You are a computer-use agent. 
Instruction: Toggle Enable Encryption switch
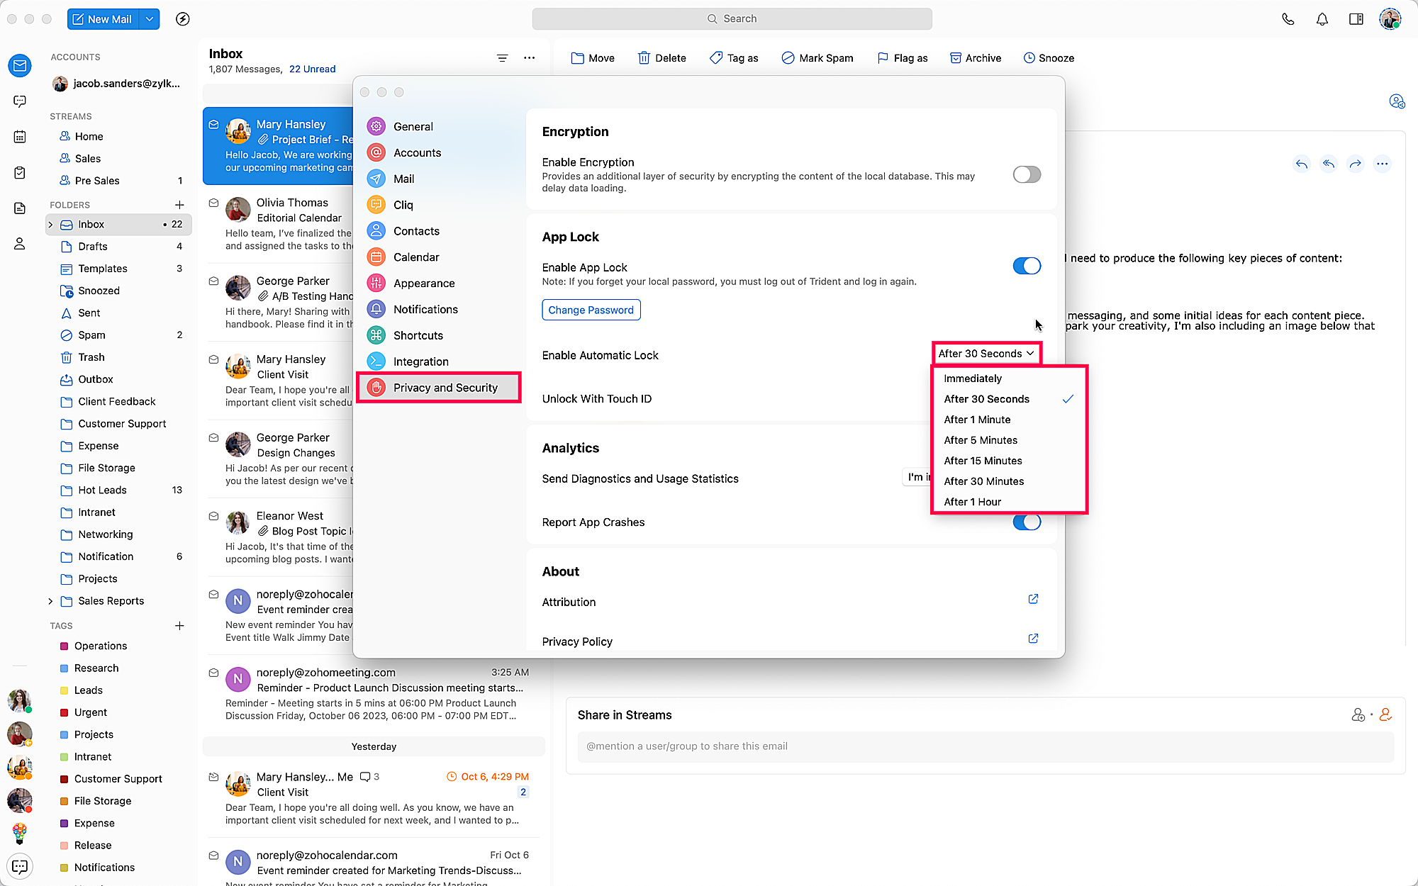tap(1026, 174)
